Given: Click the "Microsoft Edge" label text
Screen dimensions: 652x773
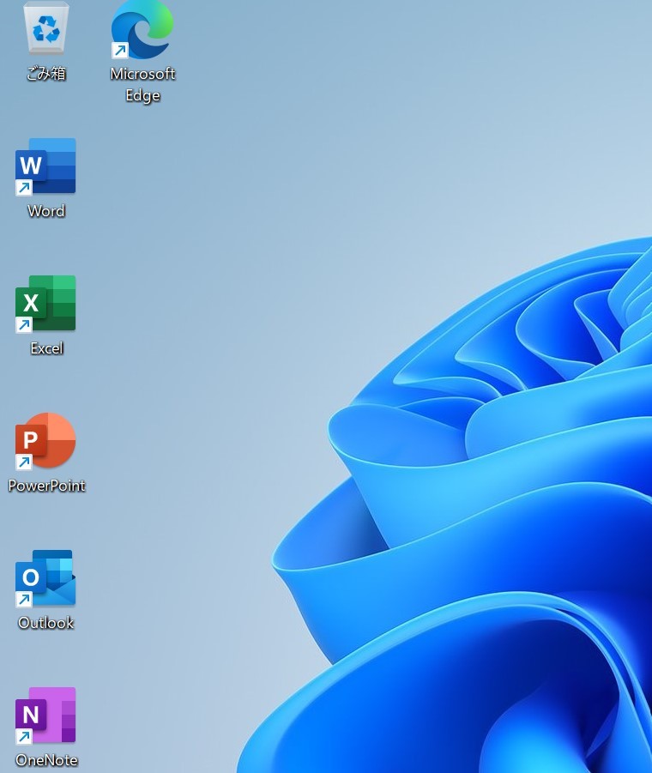Looking at the screenshot, I should click(142, 84).
